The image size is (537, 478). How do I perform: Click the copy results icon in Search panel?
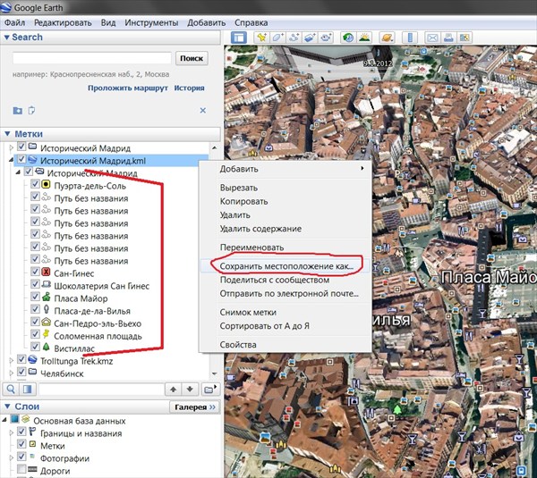click(31, 111)
